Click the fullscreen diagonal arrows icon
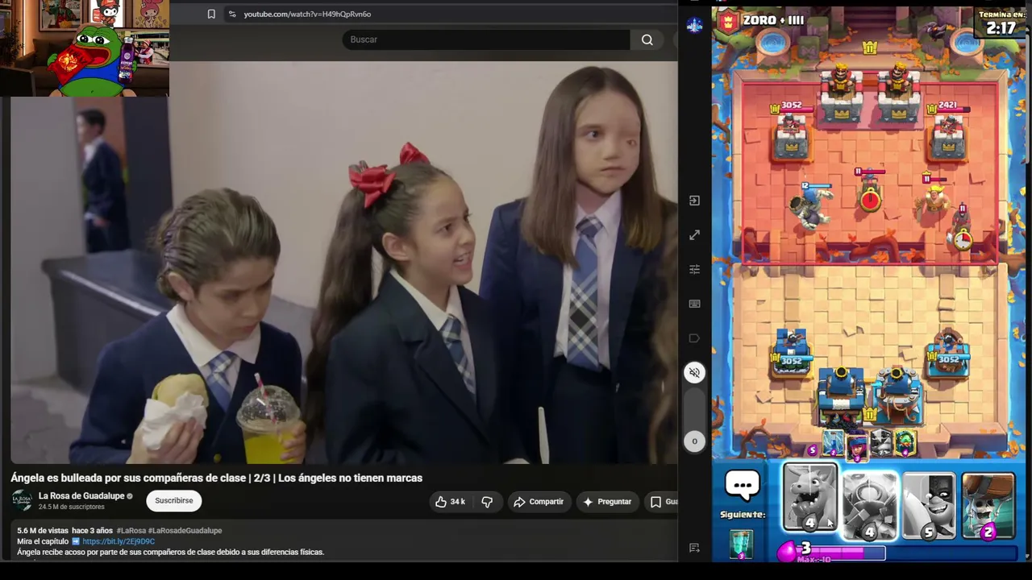This screenshot has height=580, width=1032. [694, 235]
